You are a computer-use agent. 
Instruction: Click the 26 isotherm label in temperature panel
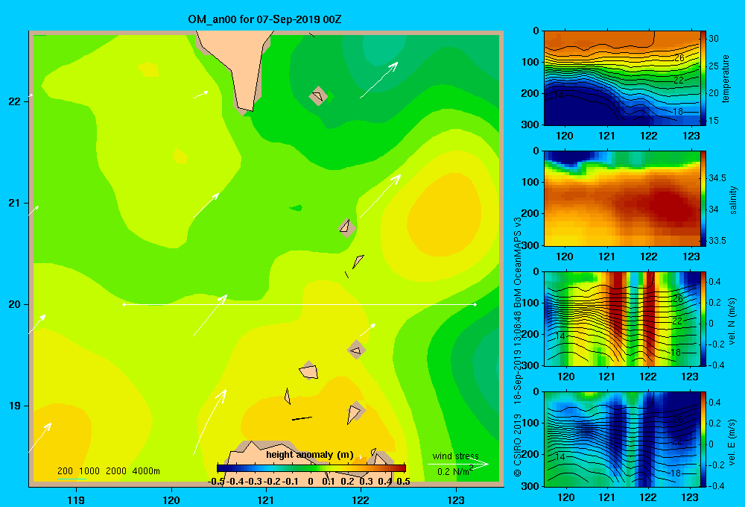coord(679,58)
